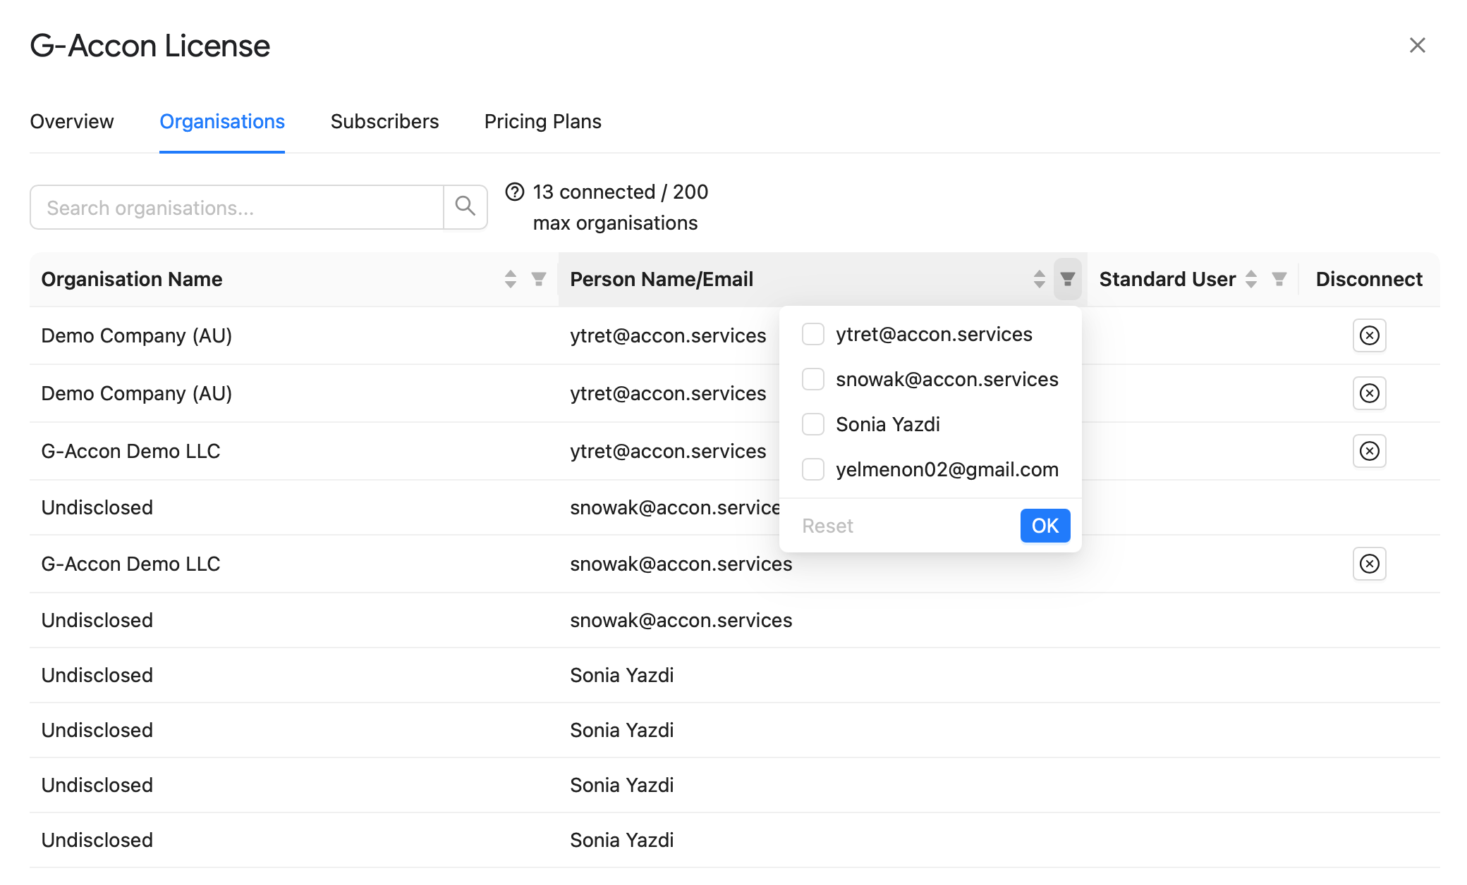Sort by Person Name/Email column arrows

tap(1040, 279)
